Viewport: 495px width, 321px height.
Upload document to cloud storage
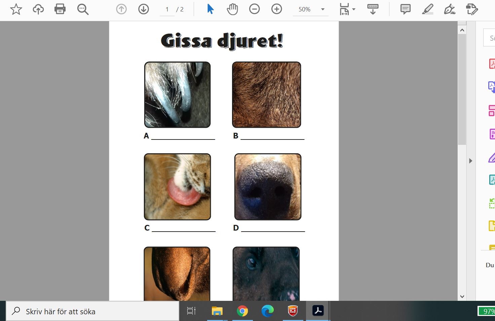click(38, 9)
